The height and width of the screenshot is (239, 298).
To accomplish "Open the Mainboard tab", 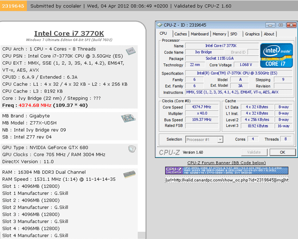I will point(199,34).
